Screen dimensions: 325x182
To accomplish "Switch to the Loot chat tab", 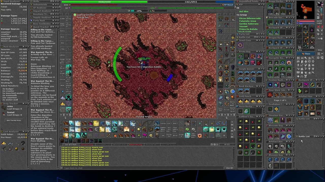I will coord(103,145).
